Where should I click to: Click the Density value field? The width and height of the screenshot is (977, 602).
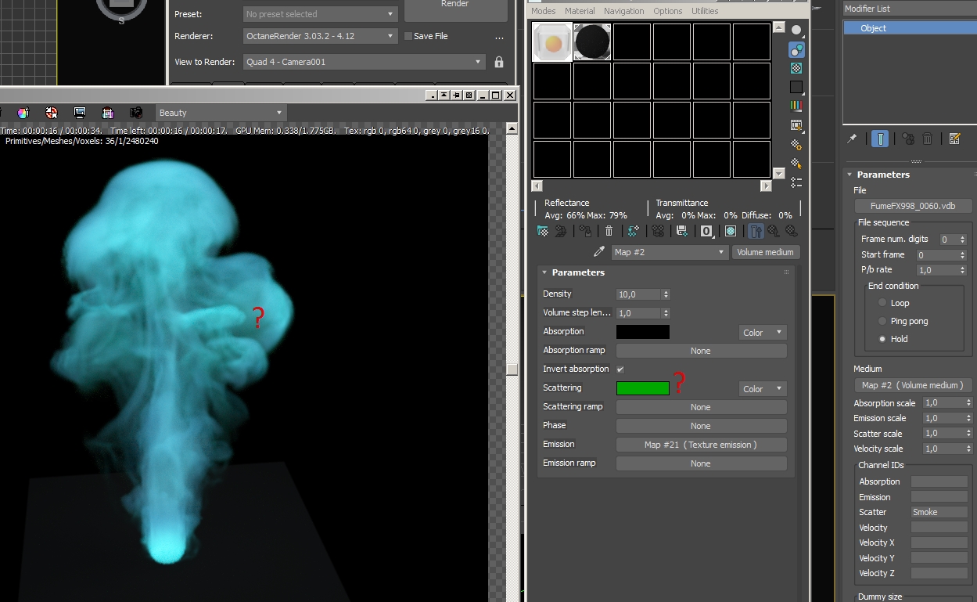638,294
